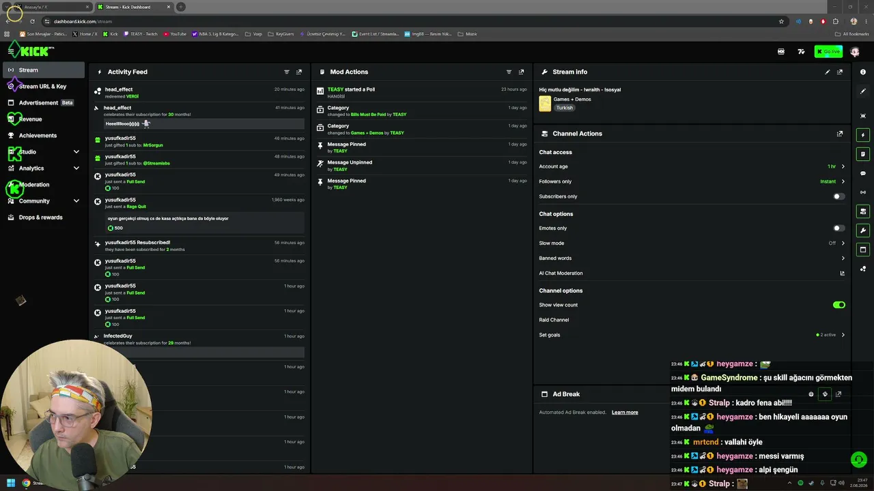Open the Achievements page

[44, 135]
